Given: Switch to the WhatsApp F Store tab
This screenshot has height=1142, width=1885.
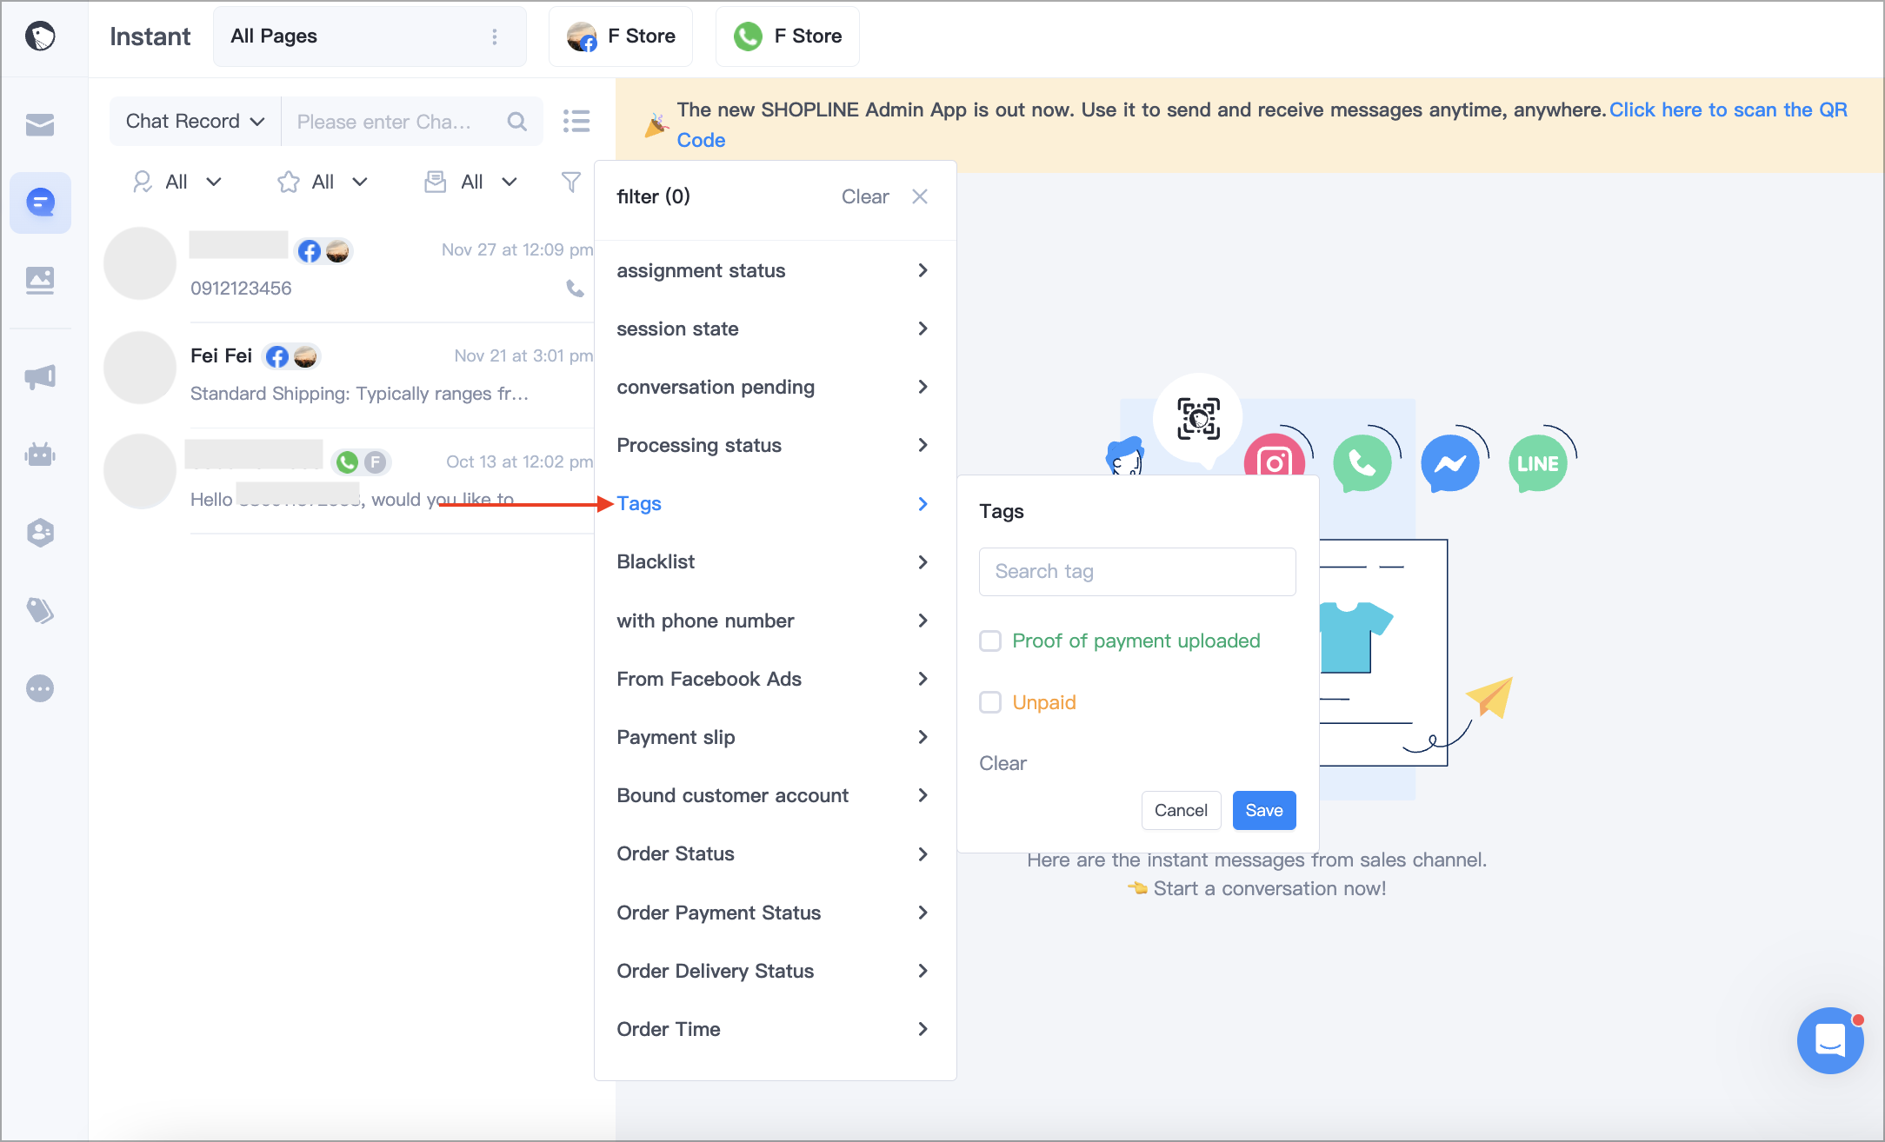Looking at the screenshot, I should tap(788, 37).
